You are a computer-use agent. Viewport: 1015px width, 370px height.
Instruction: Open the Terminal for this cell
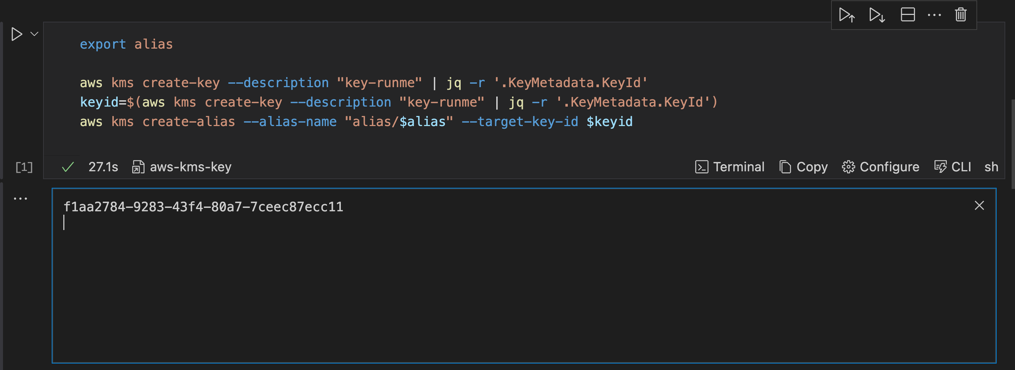click(730, 167)
